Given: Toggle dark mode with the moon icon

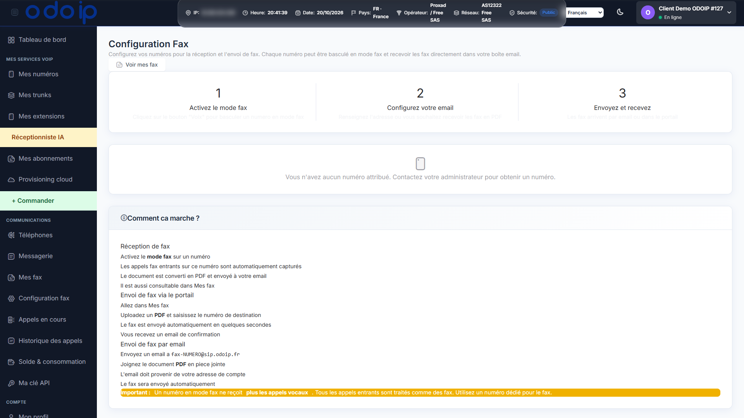Looking at the screenshot, I should point(620,12).
